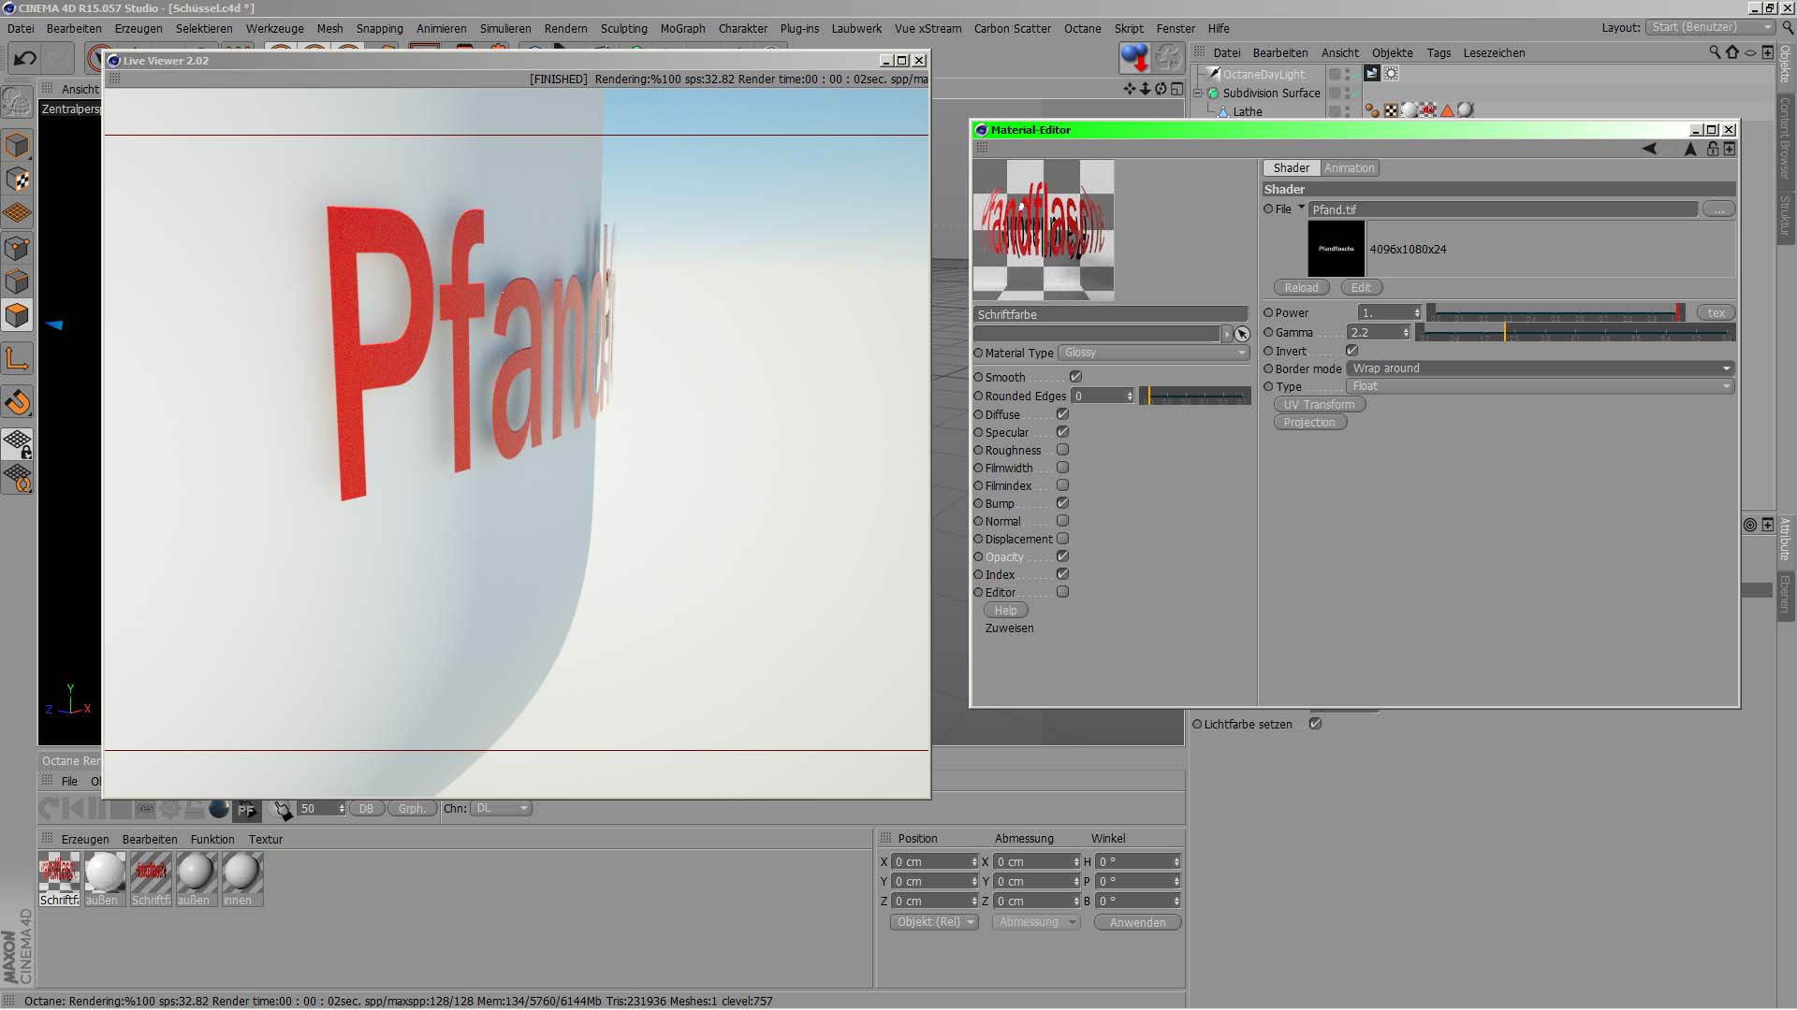Viewport: 1797px width, 1010px height.
Task: Click the undo arrow icon
Action: (x=24, y=59)
